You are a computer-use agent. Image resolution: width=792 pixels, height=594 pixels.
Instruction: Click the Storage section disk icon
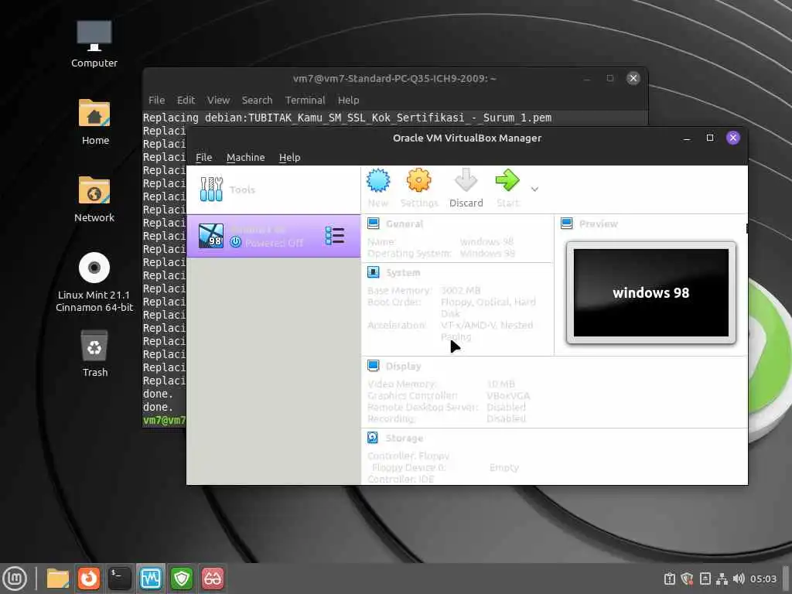pos(373,438)
